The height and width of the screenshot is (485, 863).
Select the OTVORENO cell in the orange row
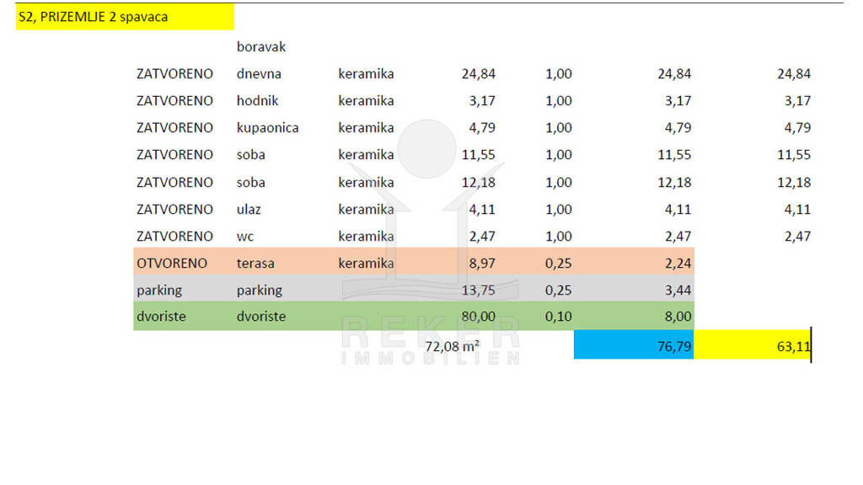171,264
